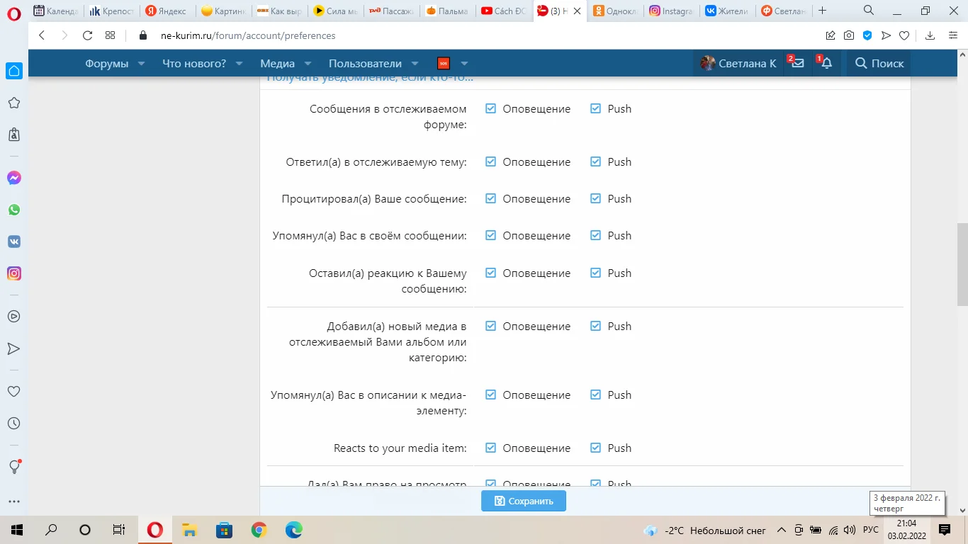Open the blue shield ad blocker icon

[867, 35]
